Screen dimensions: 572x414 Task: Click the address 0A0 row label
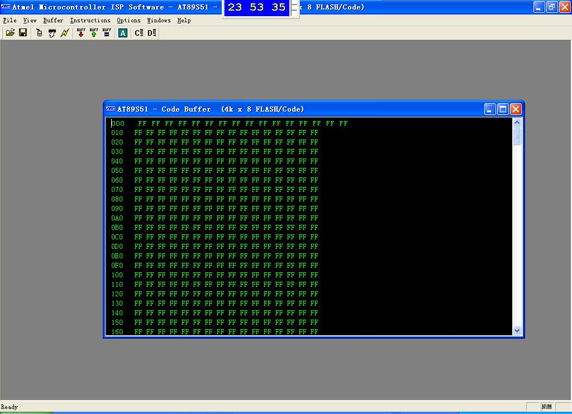pyautogui.click(x=117, y=218)
